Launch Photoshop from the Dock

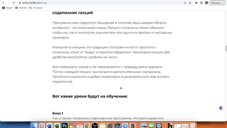point(65,126)
